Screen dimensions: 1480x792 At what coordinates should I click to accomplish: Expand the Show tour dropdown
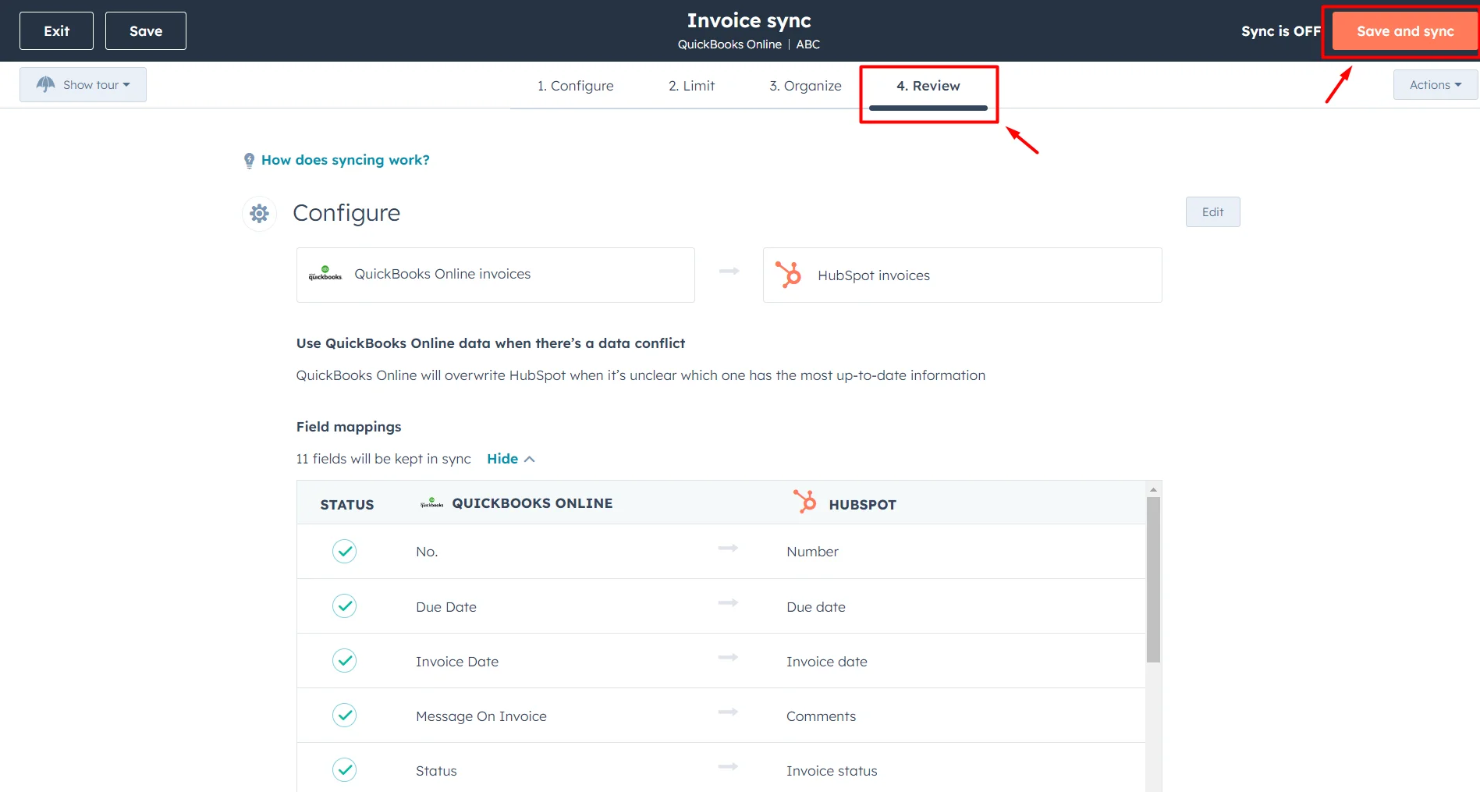click(x=83, y=84)
